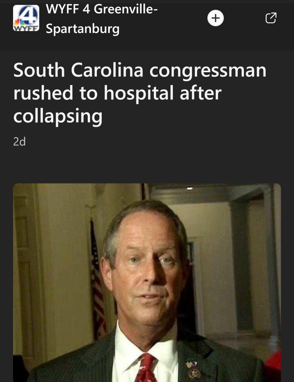Tap the WYFF 4 channel logo

click(26, 18)
